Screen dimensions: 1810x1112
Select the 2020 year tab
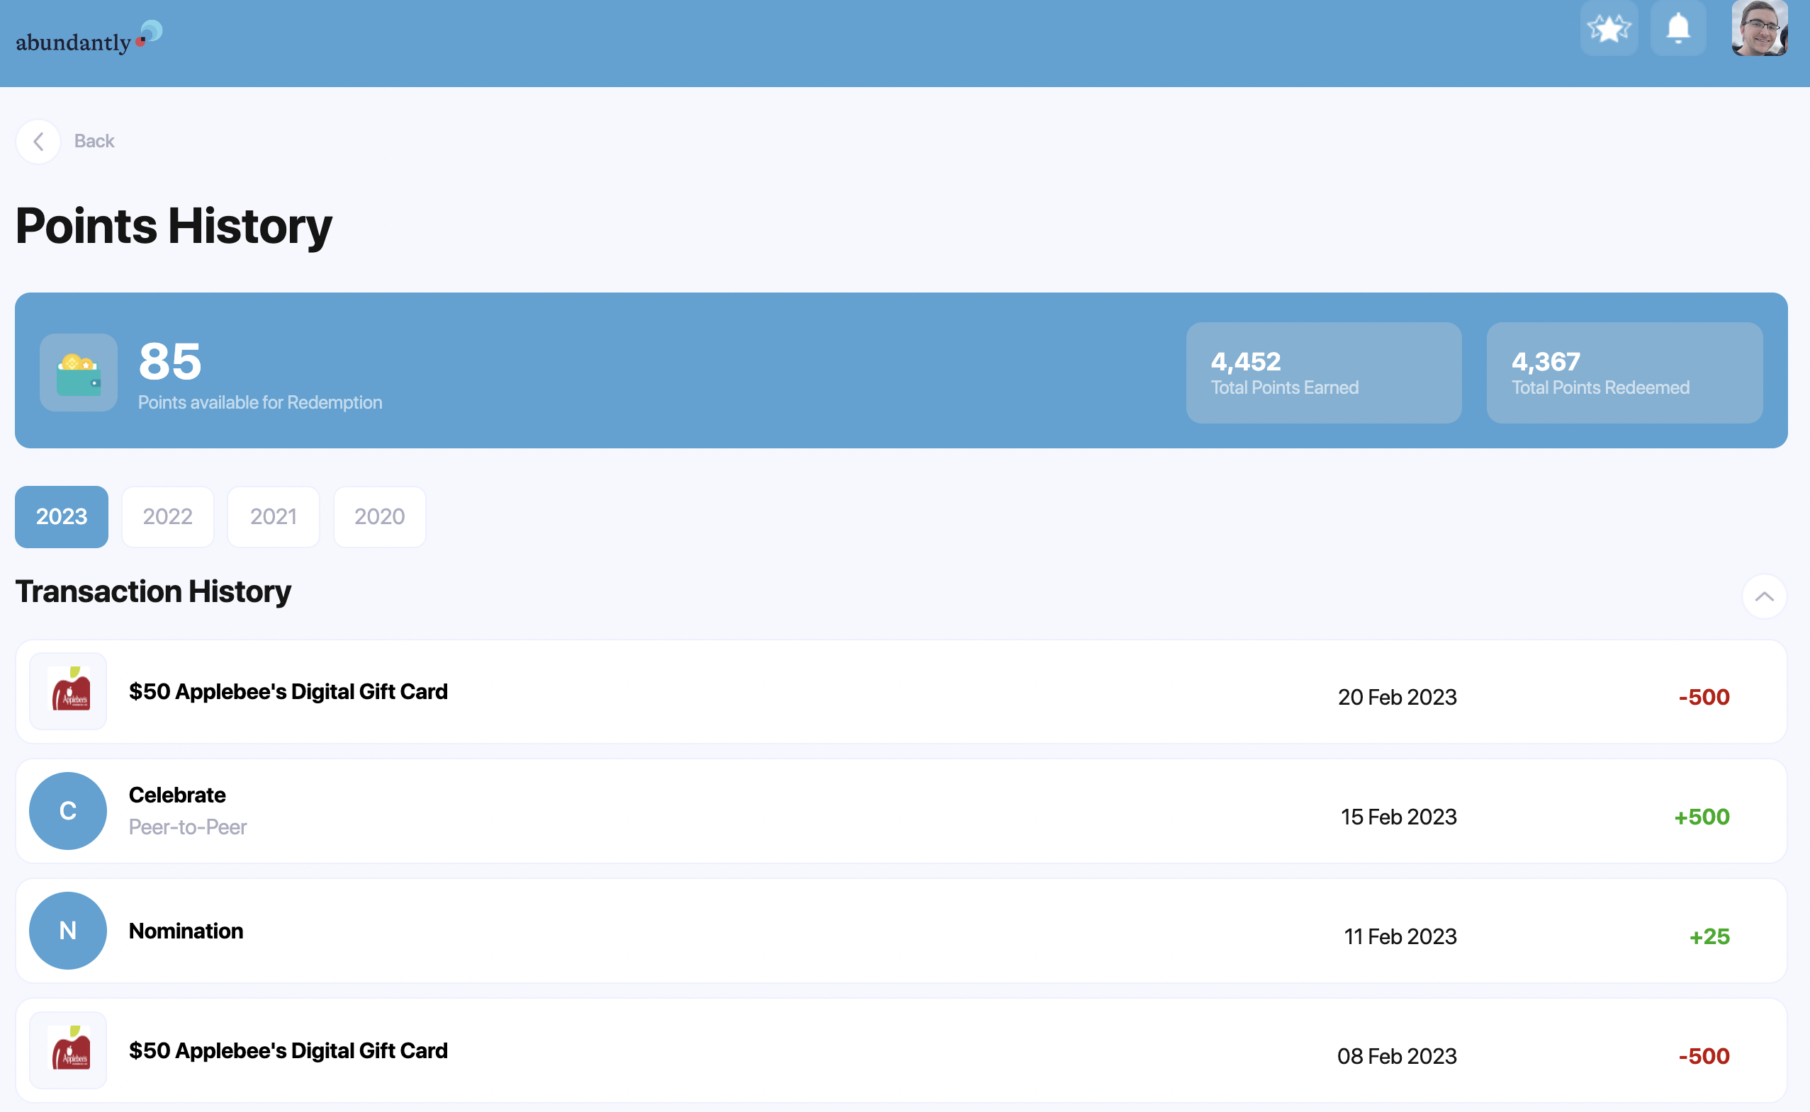tap(380, 516)
